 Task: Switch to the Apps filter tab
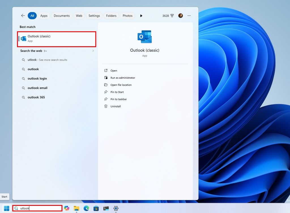[44, 16]
